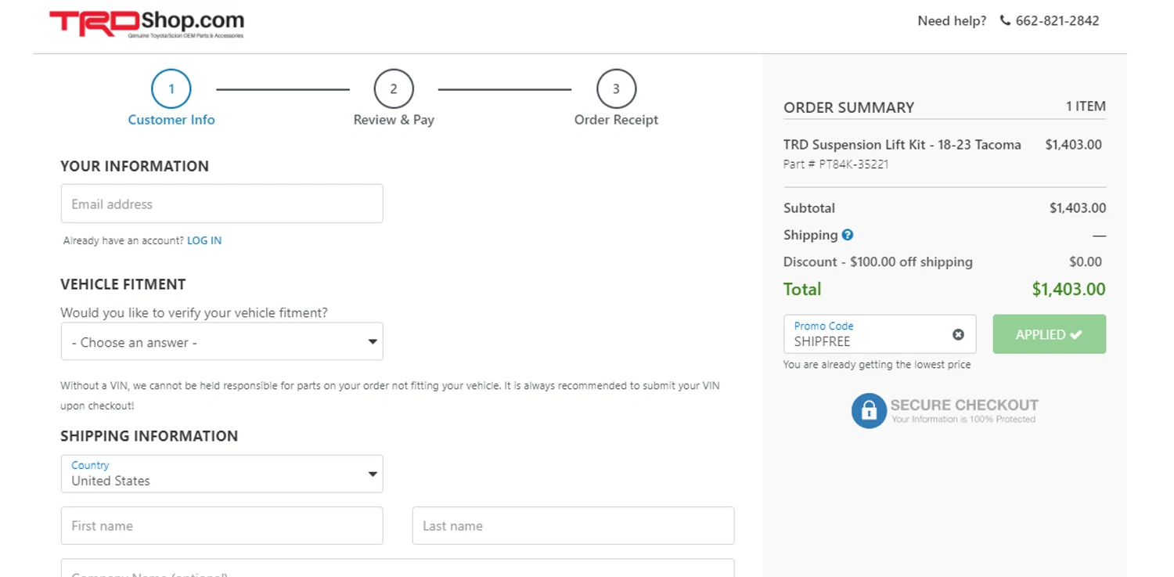
Task: Click the Subtotal $1,403.00 value
Action: pyautogui.click(x=1078, y=208)
